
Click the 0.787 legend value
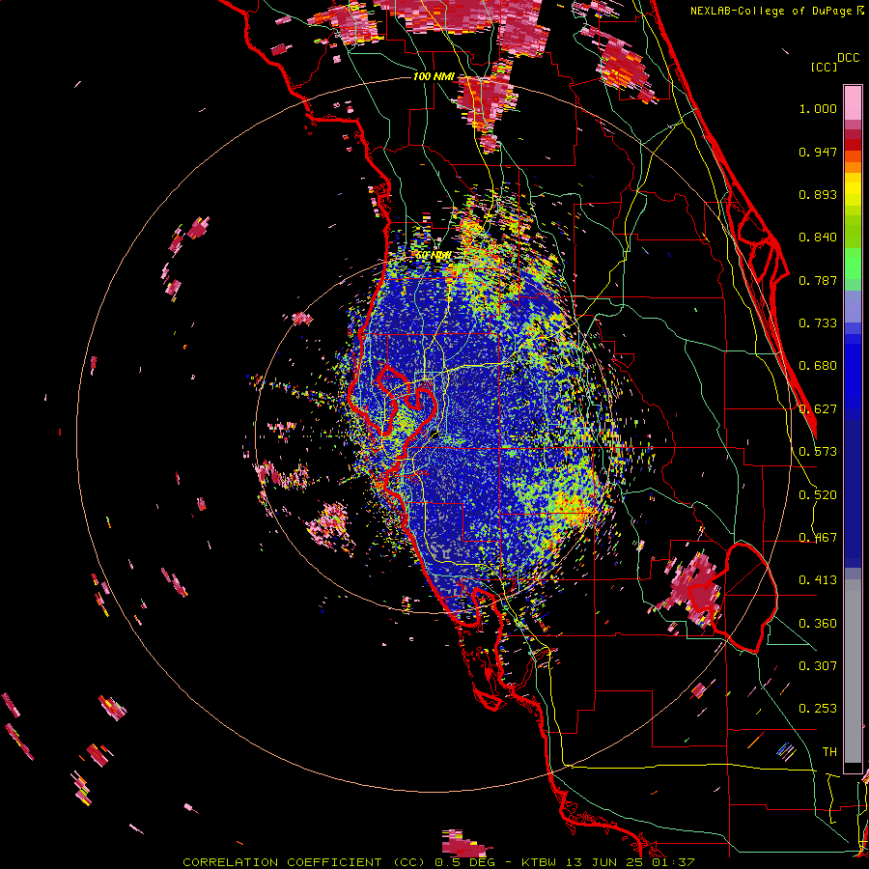pos(818,280)
